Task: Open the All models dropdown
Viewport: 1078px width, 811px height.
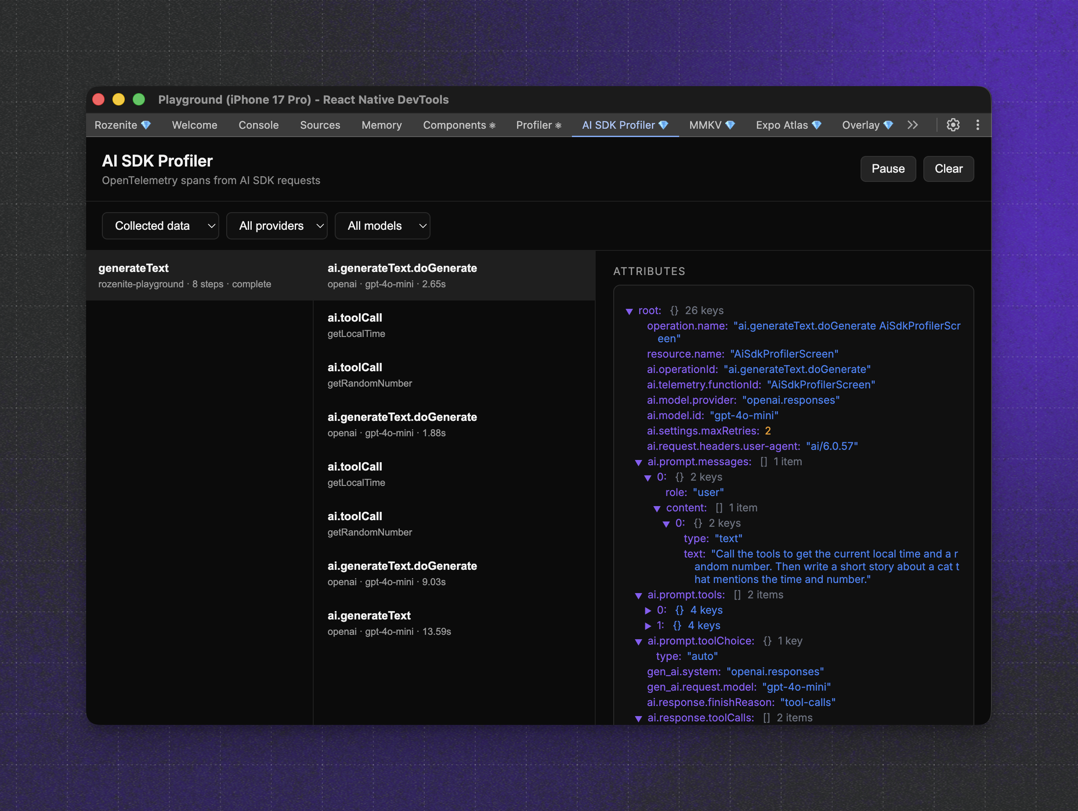Action: pyautogui.click(x=382, y=226)
